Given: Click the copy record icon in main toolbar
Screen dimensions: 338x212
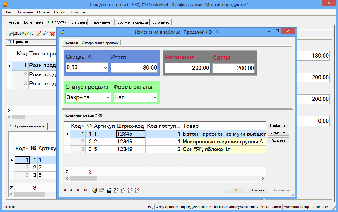Looking at the screenshot, I should (45, 33).
